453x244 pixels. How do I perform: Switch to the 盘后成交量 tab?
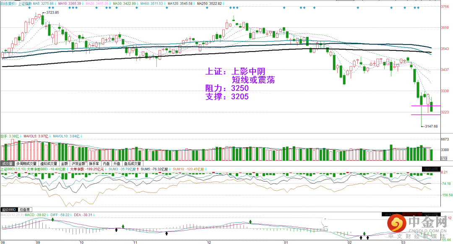click(x=133, y=164)
